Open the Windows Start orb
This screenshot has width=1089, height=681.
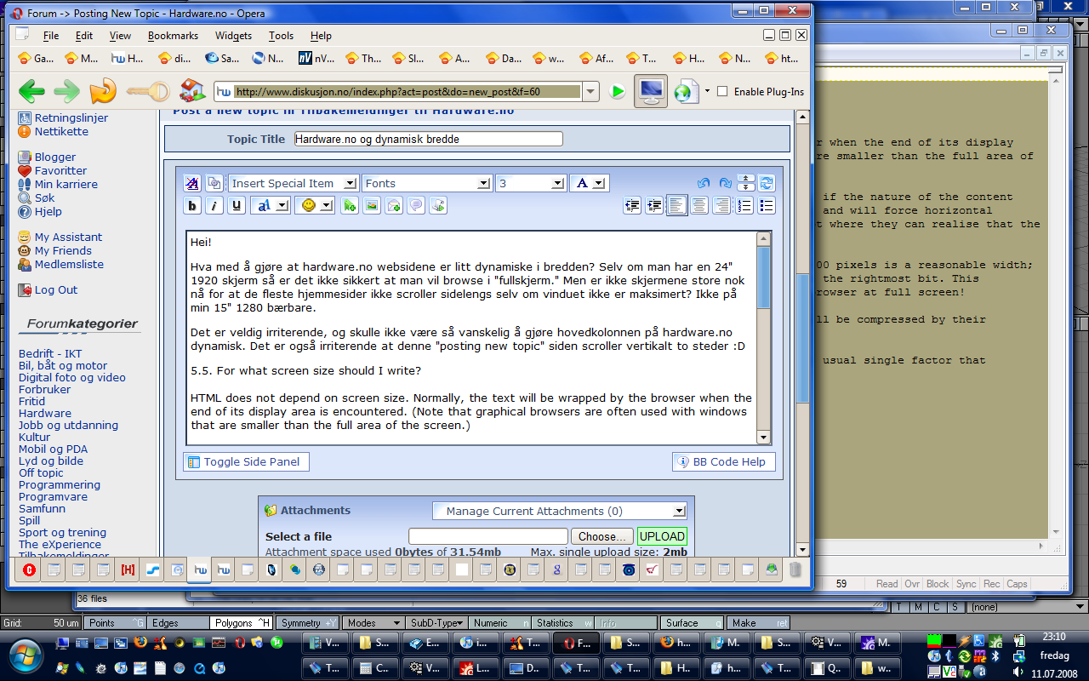[x=25, y=655]
